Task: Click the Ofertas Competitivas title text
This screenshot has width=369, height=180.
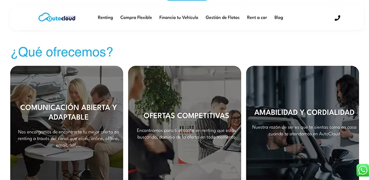Action: (x=186, y=116)
